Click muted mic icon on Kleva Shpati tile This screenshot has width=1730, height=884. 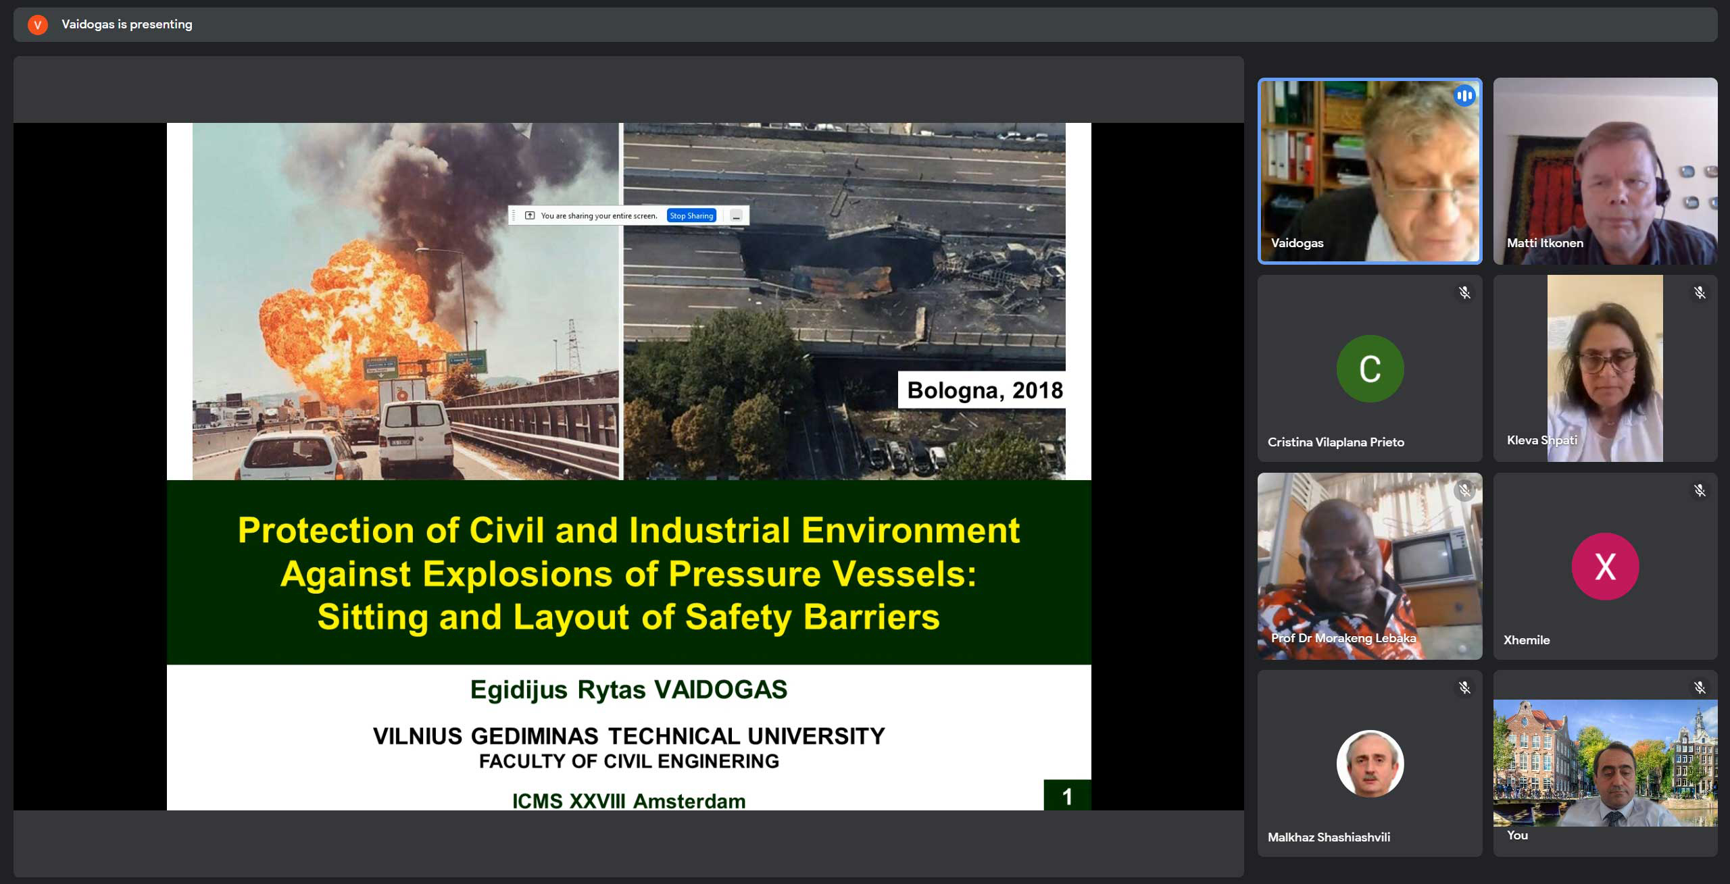point(1700,292)
